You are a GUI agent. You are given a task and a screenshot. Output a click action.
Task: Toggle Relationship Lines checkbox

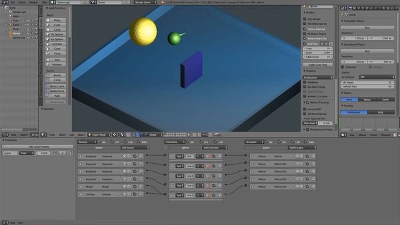[304, 38]
